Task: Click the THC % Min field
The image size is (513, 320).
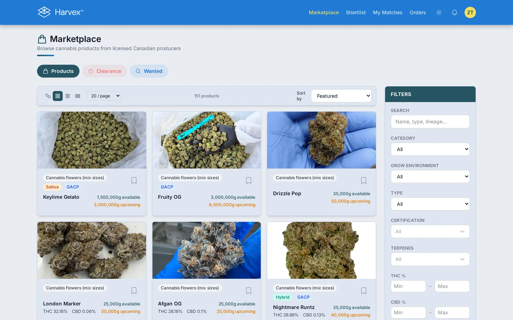Action: (x=408, y=286)
